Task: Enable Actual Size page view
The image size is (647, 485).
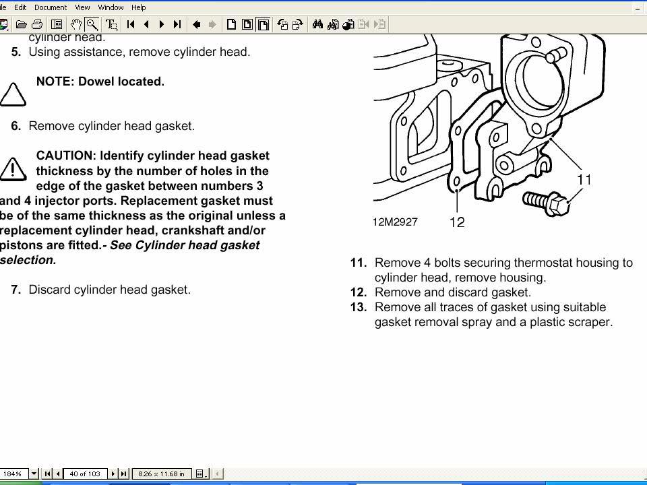Action: 231,25
